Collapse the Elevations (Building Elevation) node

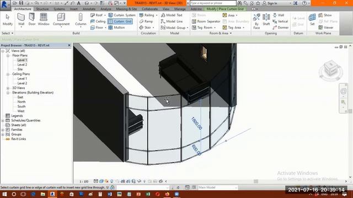pos(8,92)
